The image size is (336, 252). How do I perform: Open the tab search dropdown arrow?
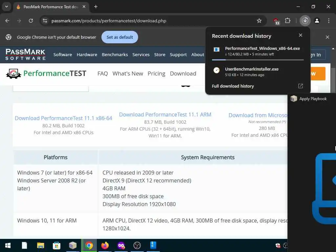tap(7, 7)
